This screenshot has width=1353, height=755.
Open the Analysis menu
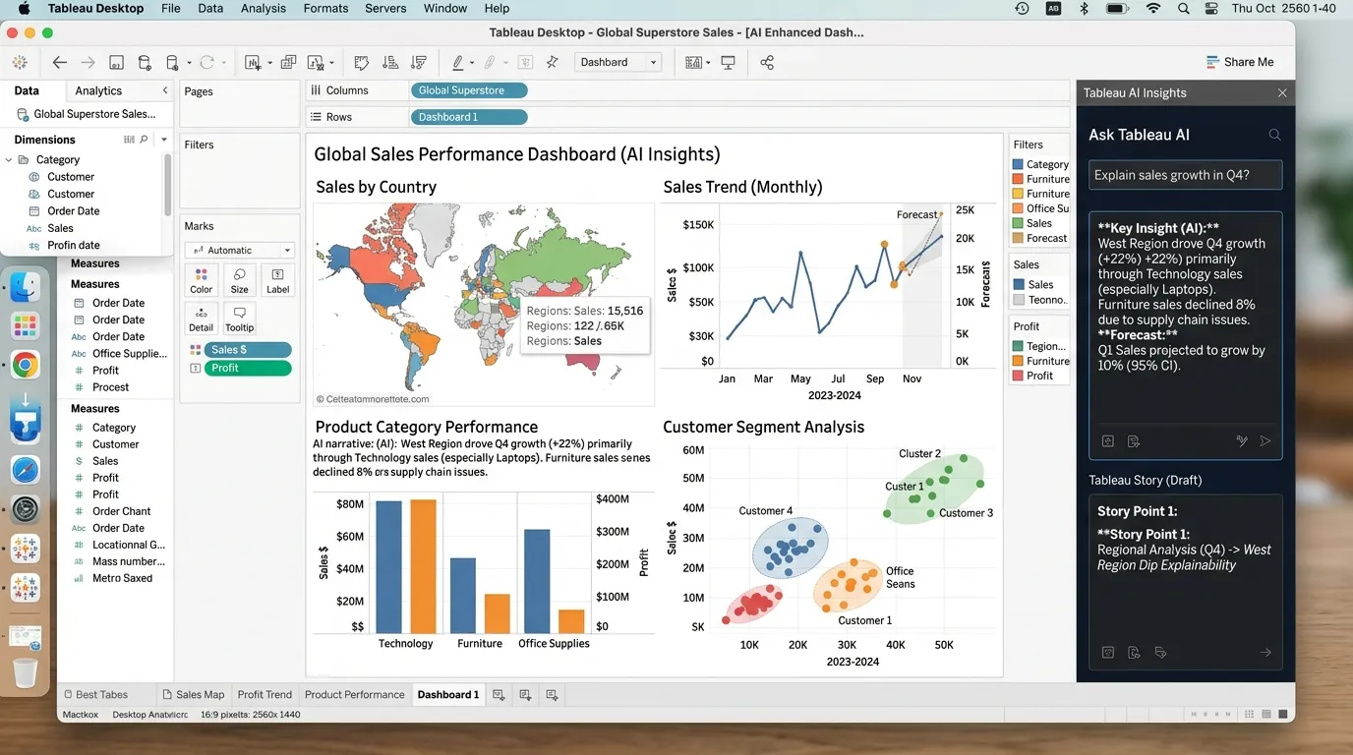click(264, 8)
